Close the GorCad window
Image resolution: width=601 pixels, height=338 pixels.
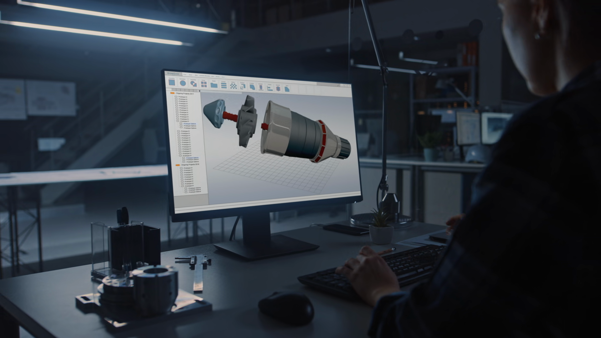349,86
